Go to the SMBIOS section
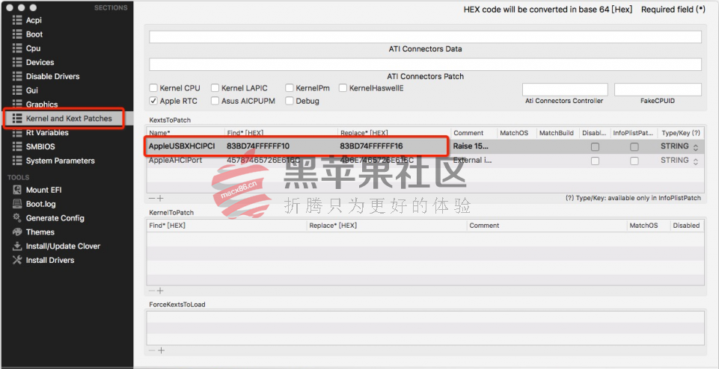Screen dimensions: 719x369 (x=40, y=147)
